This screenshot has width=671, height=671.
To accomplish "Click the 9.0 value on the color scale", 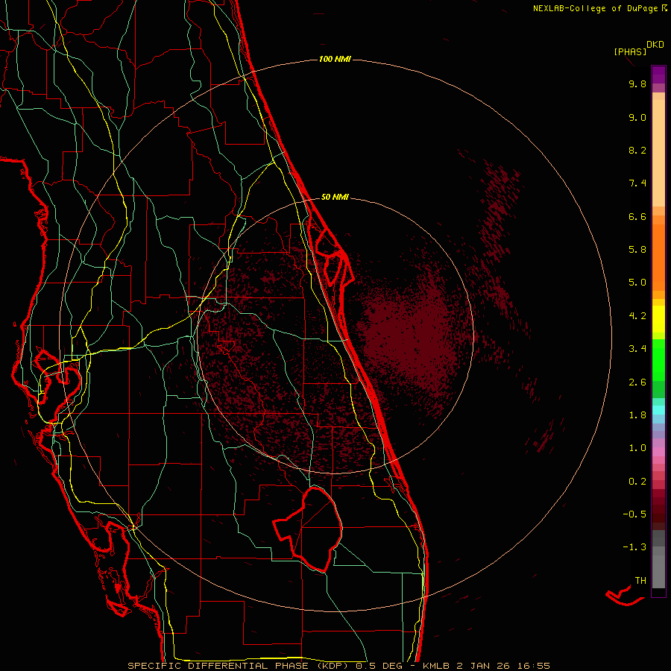I will coord(637,117).
